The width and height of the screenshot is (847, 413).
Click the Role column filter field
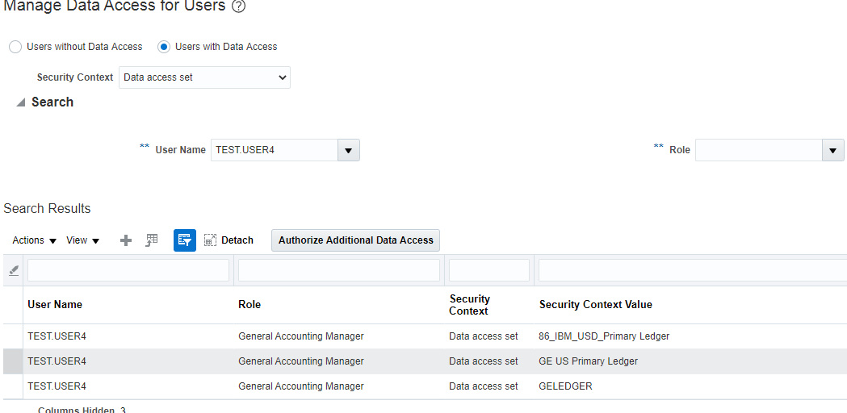(x=339, y=270)
